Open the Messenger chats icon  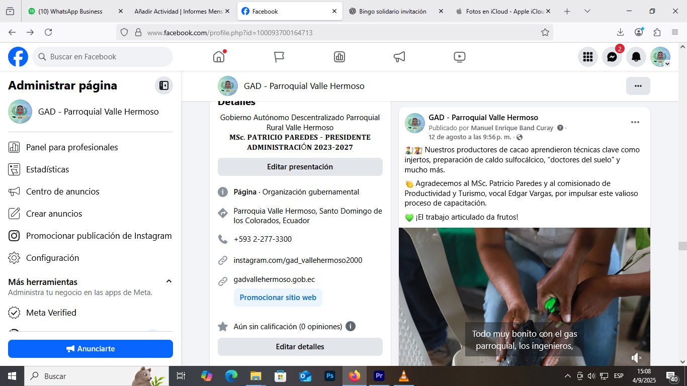(612, 57)
